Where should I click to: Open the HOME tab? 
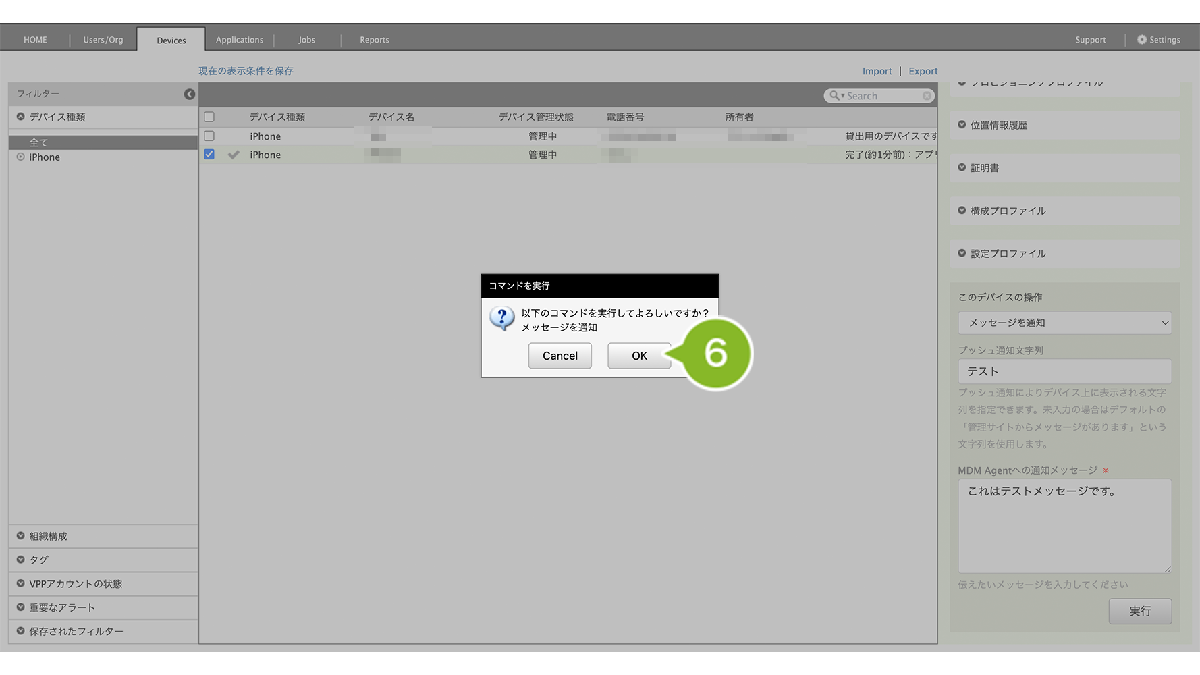[x=35, y=40]
